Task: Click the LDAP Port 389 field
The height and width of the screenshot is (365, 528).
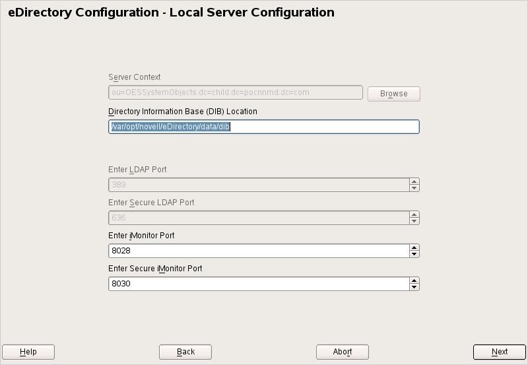Action: 259,185
